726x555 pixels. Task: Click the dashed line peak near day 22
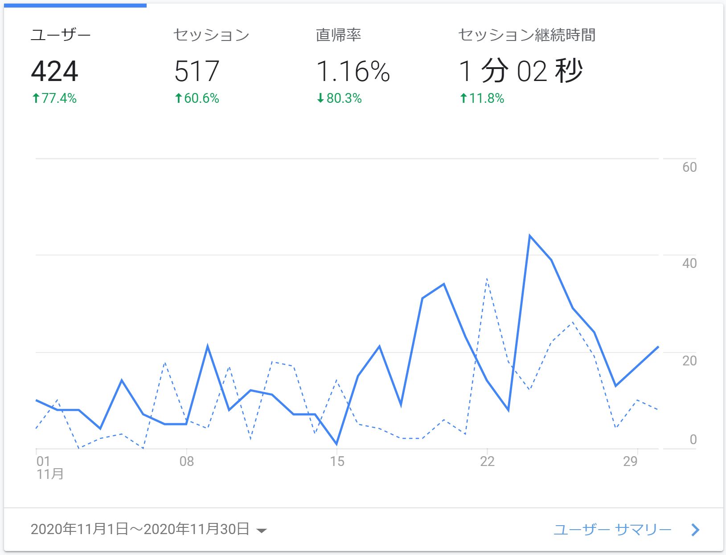point(487,279)
